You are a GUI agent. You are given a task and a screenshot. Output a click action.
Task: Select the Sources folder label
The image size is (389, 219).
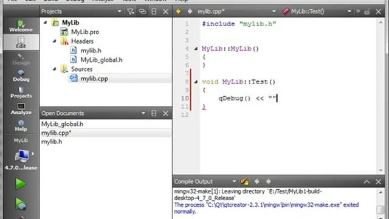pos(81,69)
